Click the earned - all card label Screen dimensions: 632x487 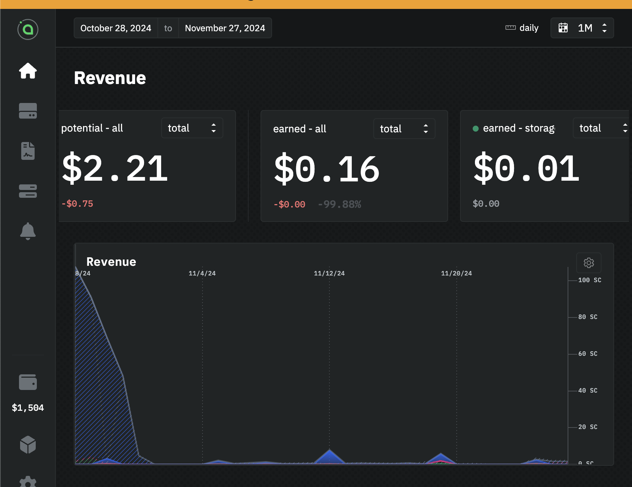300,129
